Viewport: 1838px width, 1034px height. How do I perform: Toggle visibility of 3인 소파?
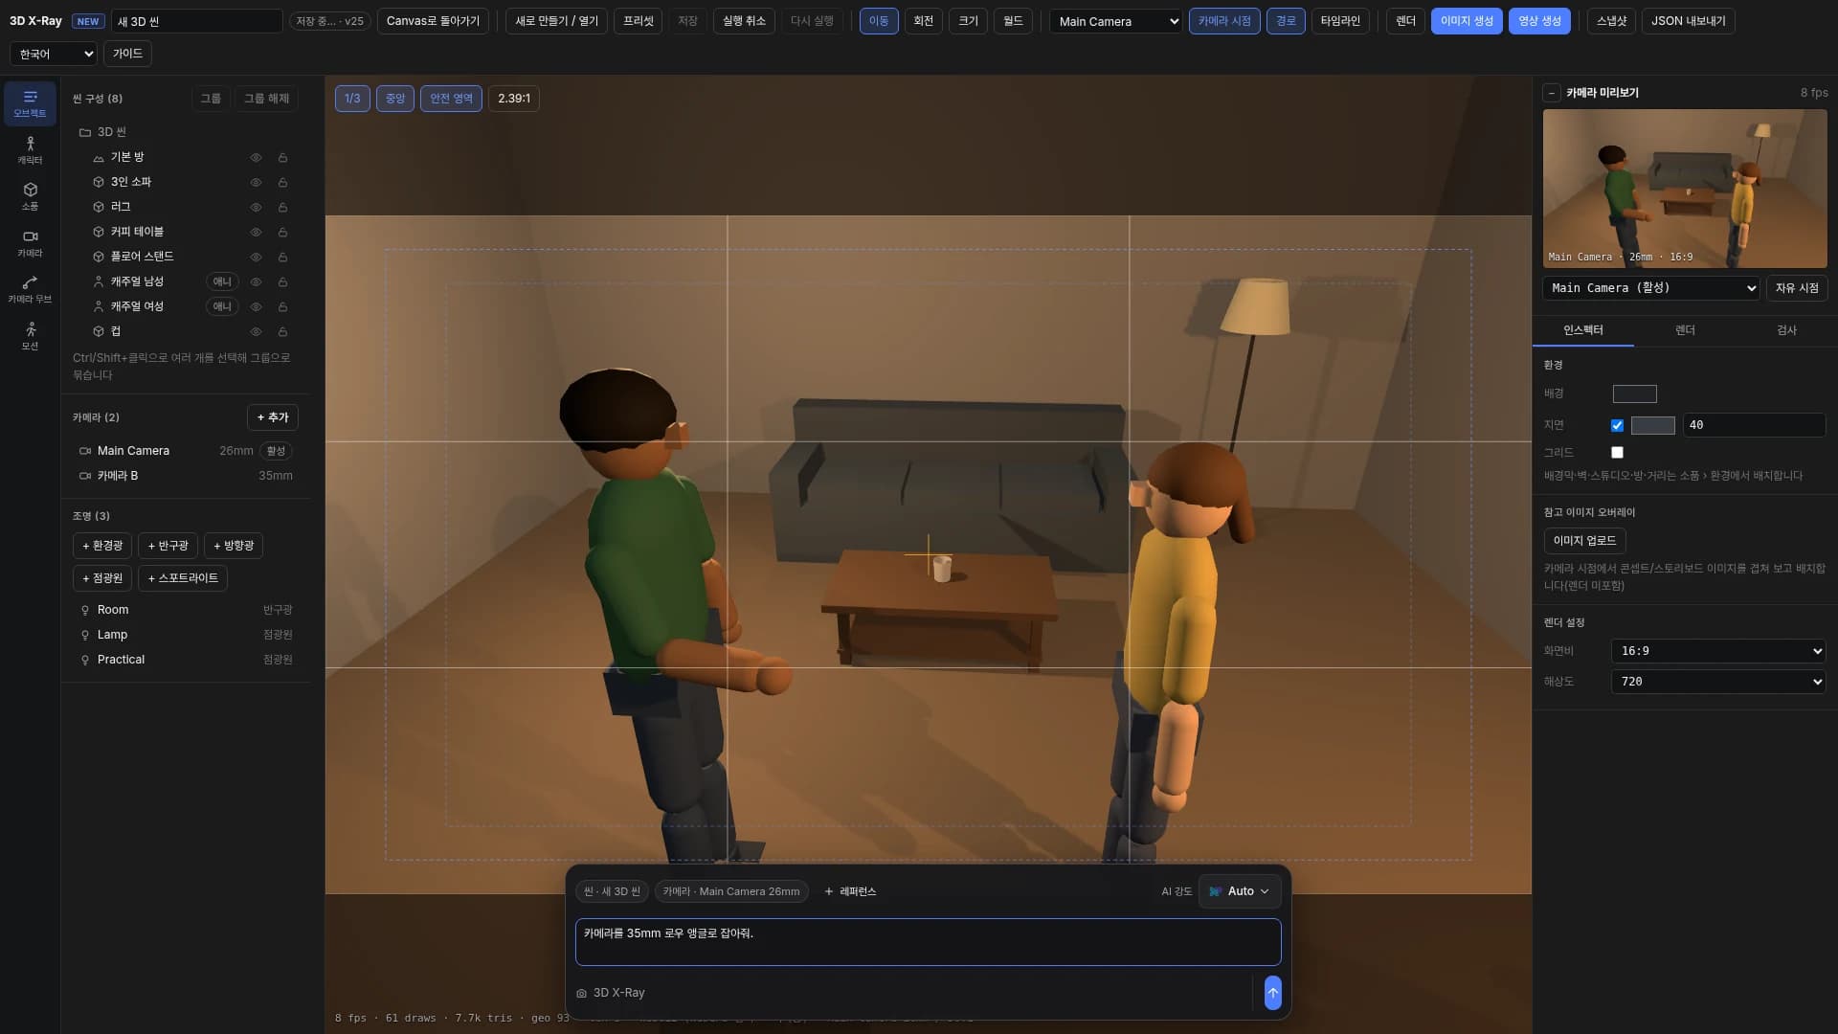(x=256, y=182)
